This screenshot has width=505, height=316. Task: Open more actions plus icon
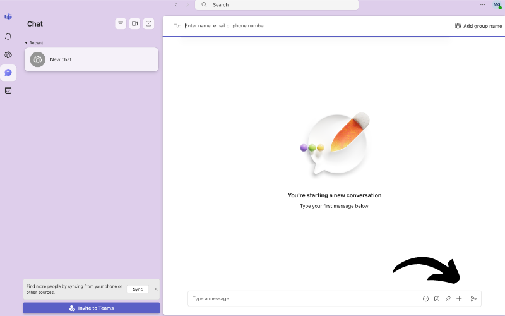click(x=459, y=298)
